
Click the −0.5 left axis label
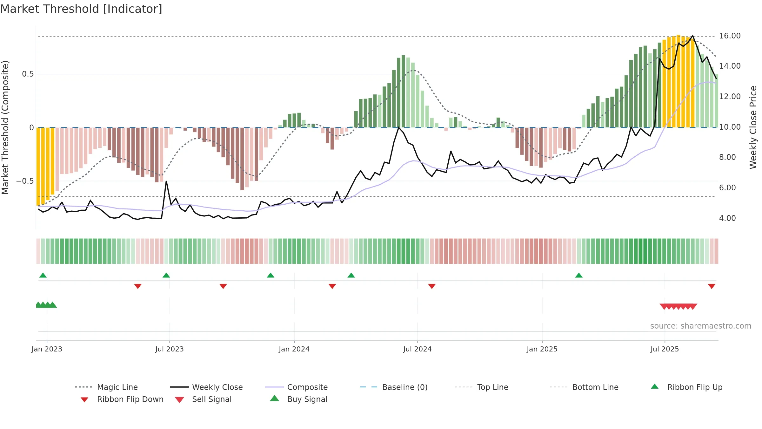(25, 181)
